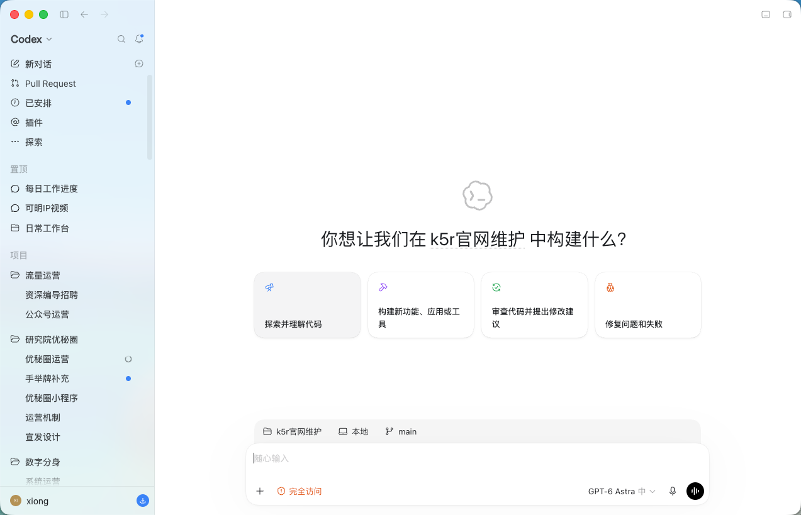This screenshot has width=801, height=515.
Task: Click the 置顶 section header
Action: [19, 169]
